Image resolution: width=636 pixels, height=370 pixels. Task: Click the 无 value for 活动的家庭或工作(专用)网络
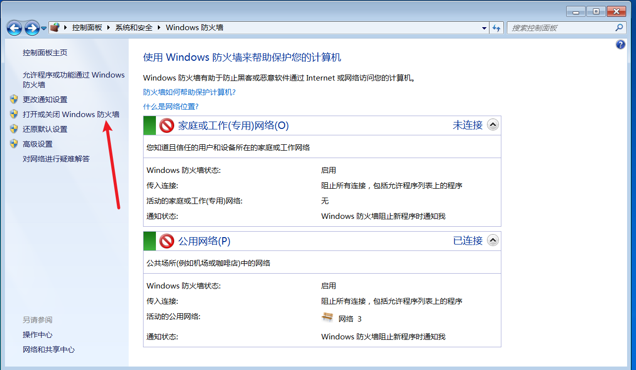pyautogui.click(x=325, y=201)
